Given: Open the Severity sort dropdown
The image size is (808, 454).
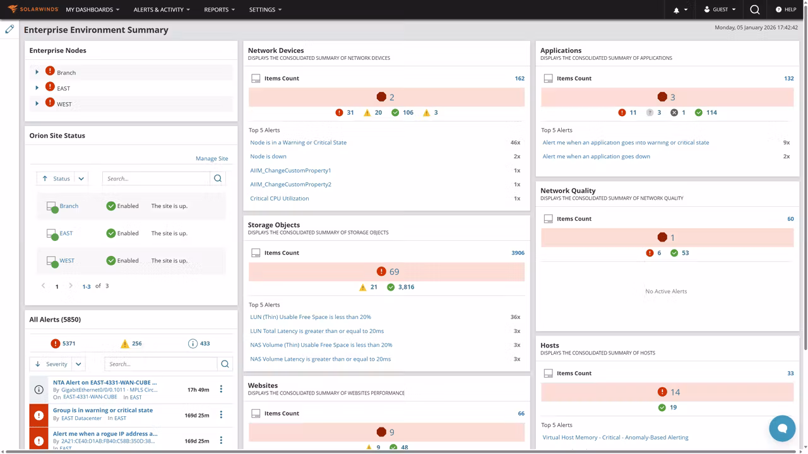Looking at the screenshot, I should click(x=78, y=364).
